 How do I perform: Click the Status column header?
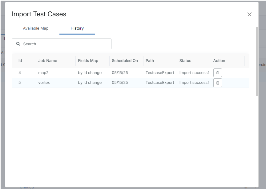point(185,60)
